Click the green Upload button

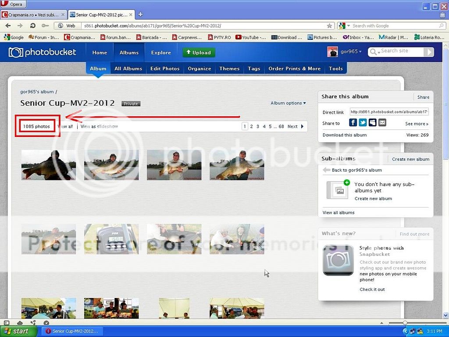point(199,53)
